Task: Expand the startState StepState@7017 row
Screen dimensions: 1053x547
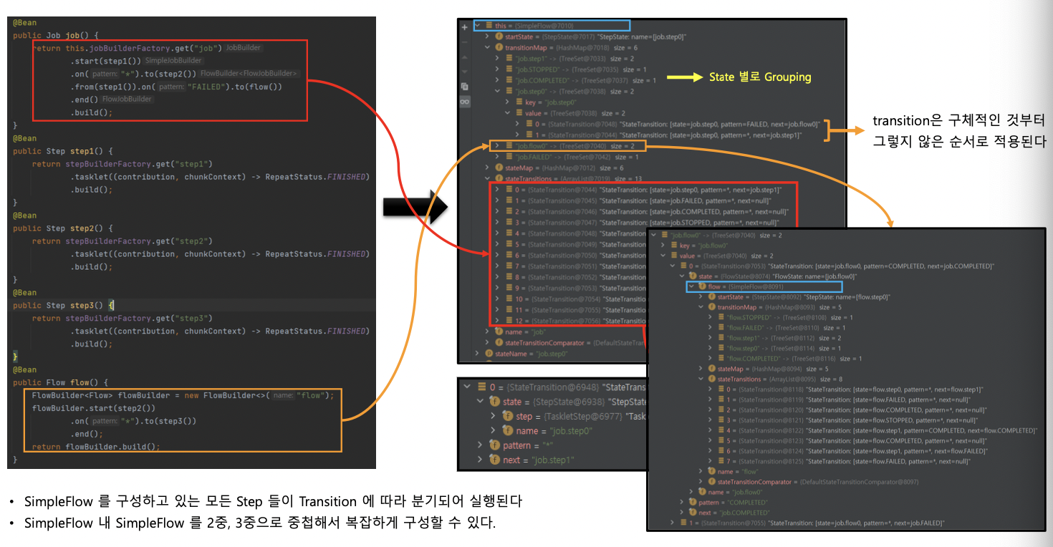Action: pyautogui.click(x=487, y=36)
